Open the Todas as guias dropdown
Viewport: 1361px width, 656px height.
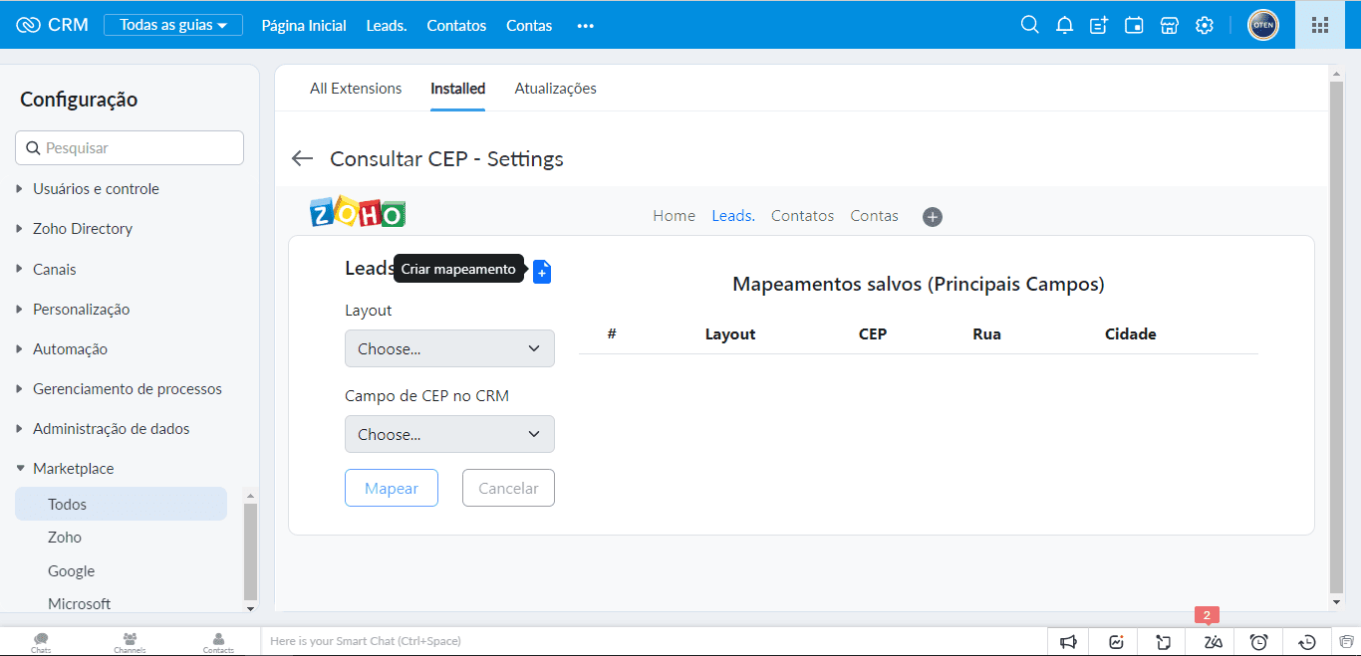173,25
